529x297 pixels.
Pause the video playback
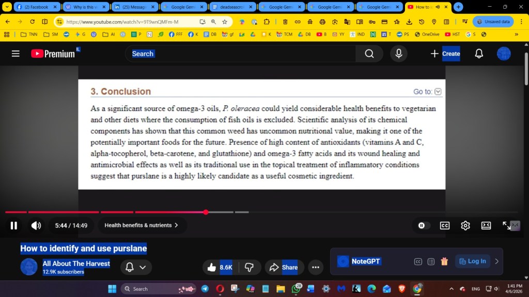click(14, 225)
